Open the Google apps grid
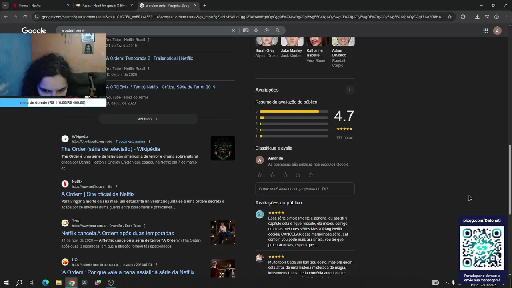This screenshot has height=288, width=512. tap(486, 31)
